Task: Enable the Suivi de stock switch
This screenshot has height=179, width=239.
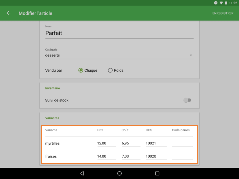Action: 187,100
